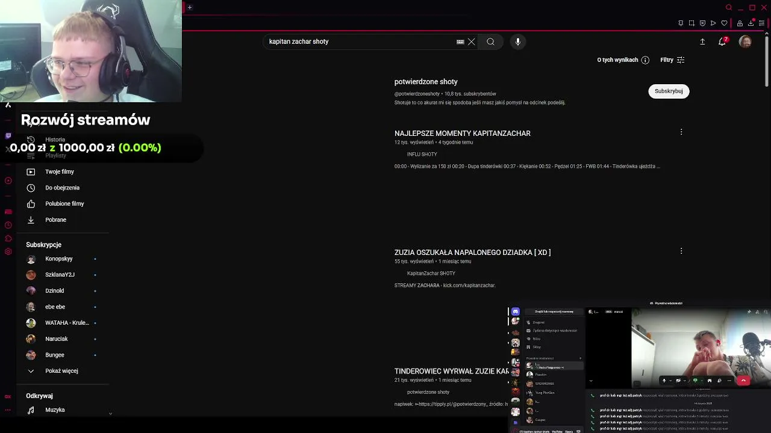Clear the search box with the X icon
The image size is (771, 433).
(x=472, y=41)
